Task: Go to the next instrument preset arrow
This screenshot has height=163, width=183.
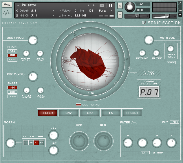Action: point(94,5)
